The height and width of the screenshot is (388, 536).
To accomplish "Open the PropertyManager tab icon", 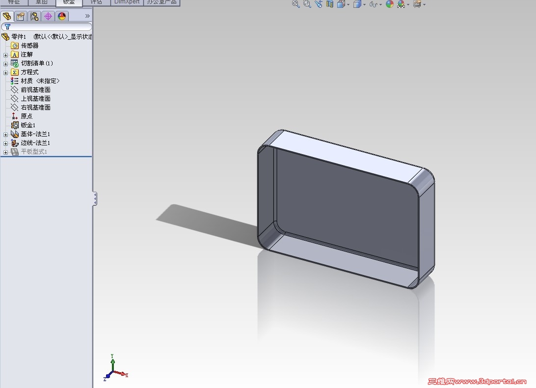I will click(x=21, y=16).
